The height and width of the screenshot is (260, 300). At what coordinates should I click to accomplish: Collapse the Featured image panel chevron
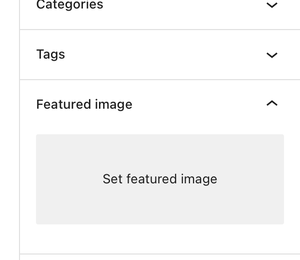271,104
